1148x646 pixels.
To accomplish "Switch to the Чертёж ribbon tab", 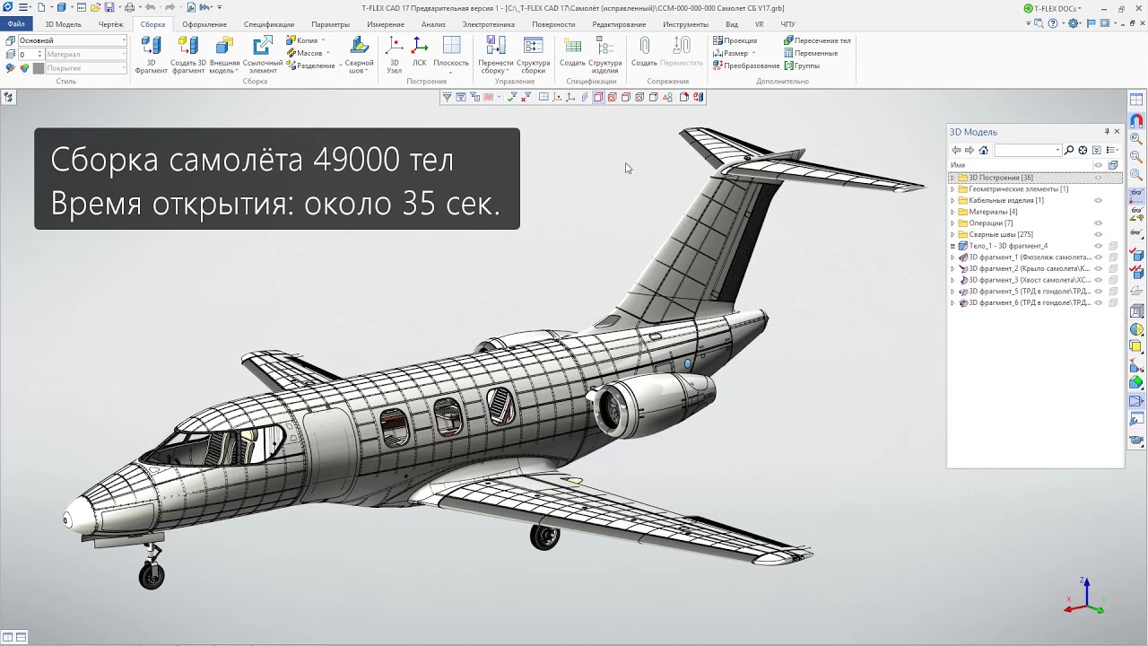I will coord(111,24).
